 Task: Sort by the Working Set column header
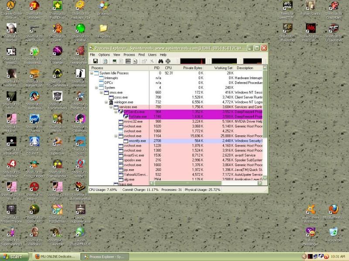(x=219, y=68)
